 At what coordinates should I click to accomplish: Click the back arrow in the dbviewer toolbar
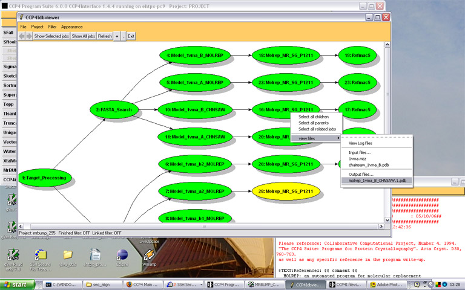(x=22, y=36)
